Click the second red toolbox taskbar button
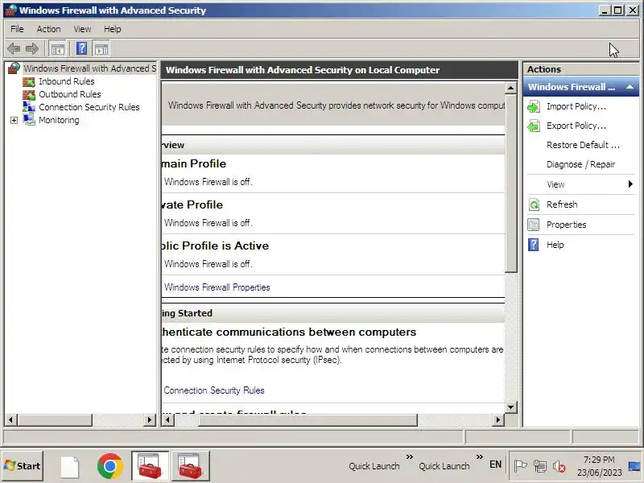This screenshot has height=483, width=644. pyautogui.click(x=190, y=466)
